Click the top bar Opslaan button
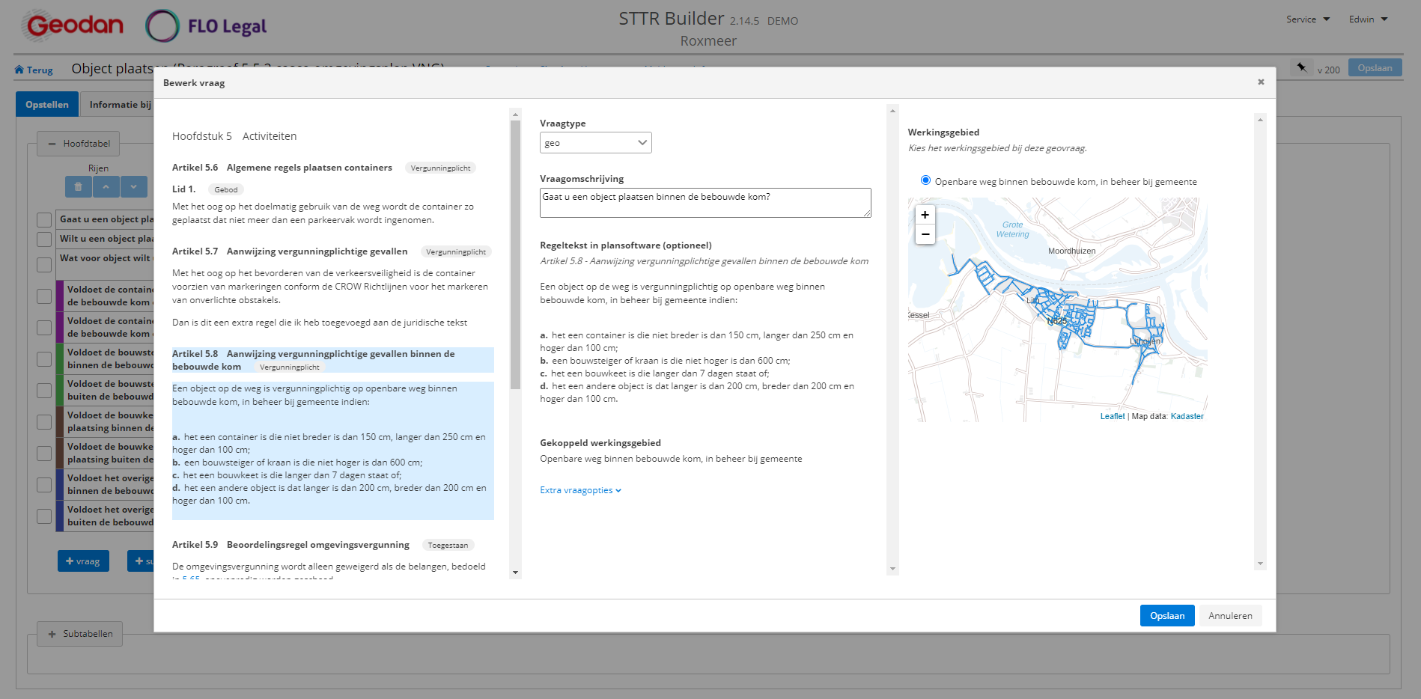The image size is (1421, 699). point(1375,68)
